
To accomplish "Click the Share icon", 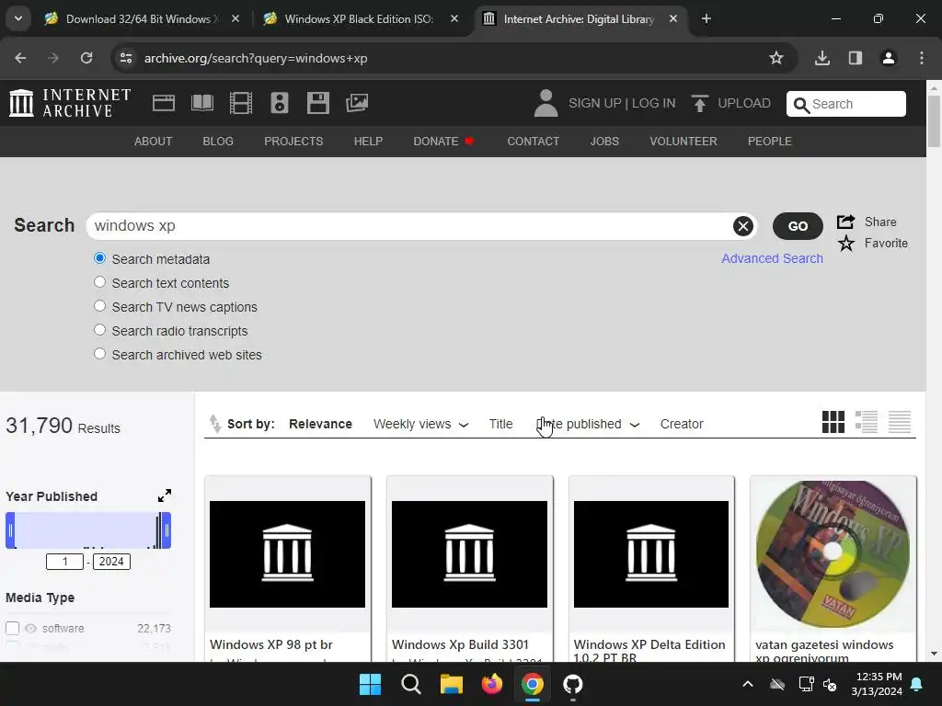I will tap(846, 222).
